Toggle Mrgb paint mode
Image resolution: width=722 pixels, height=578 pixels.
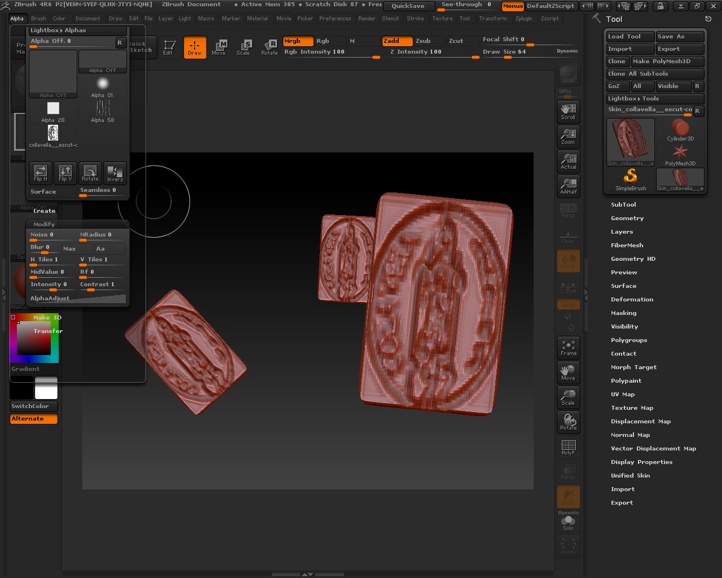click(298, 41)
